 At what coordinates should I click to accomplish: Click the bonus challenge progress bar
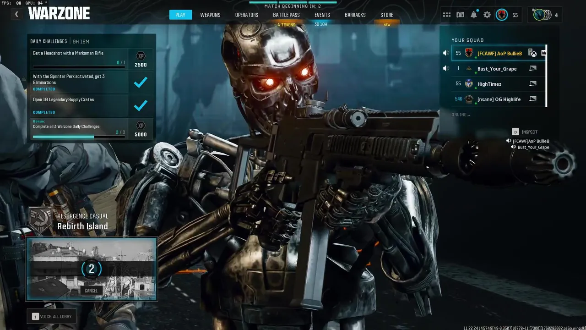79,137
